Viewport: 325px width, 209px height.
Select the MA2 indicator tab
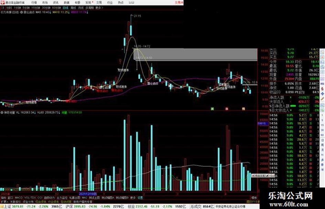pos(84,198)
